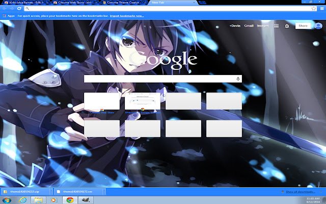Switch to Chrome Web Store tab
The height and width of the screenshot is (204, 326).
click(x=75, y=3)
